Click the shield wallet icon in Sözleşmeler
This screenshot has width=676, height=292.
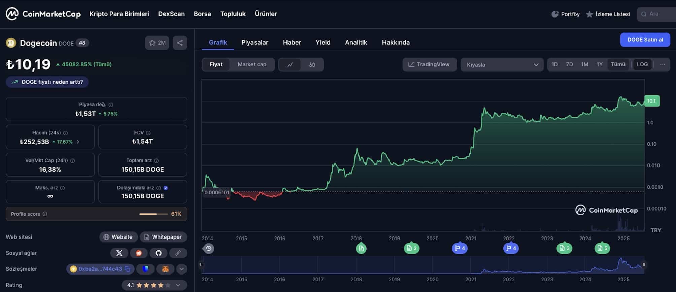point(145,269)
